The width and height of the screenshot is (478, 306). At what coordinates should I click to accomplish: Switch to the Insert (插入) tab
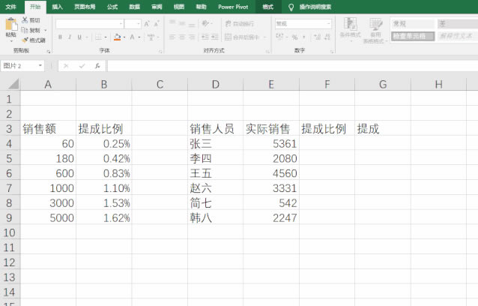coord(57,7)
